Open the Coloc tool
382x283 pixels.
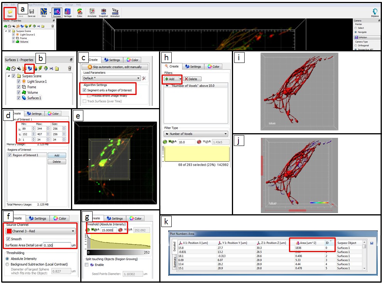tap(79, 12)
